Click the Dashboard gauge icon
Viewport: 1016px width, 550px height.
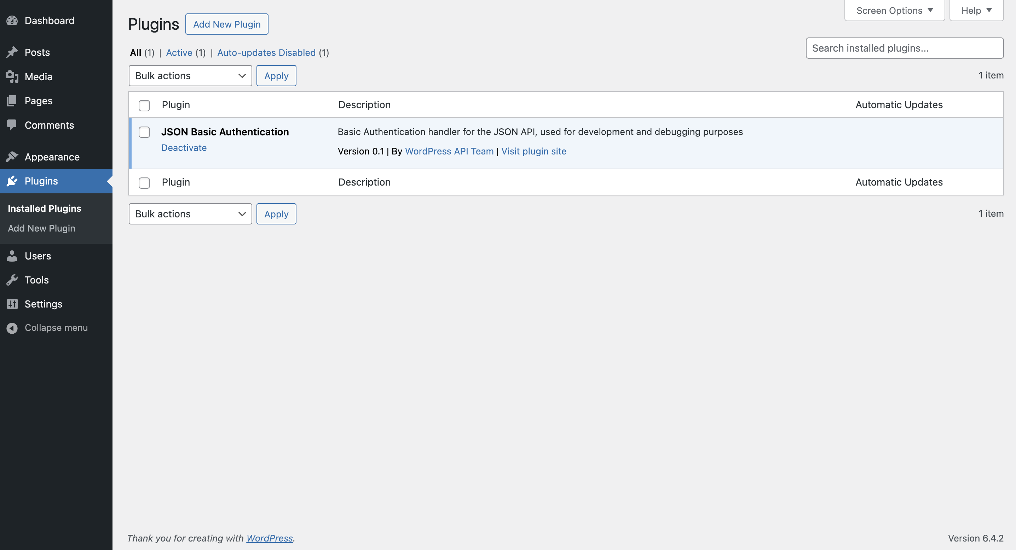click(12, 21)
